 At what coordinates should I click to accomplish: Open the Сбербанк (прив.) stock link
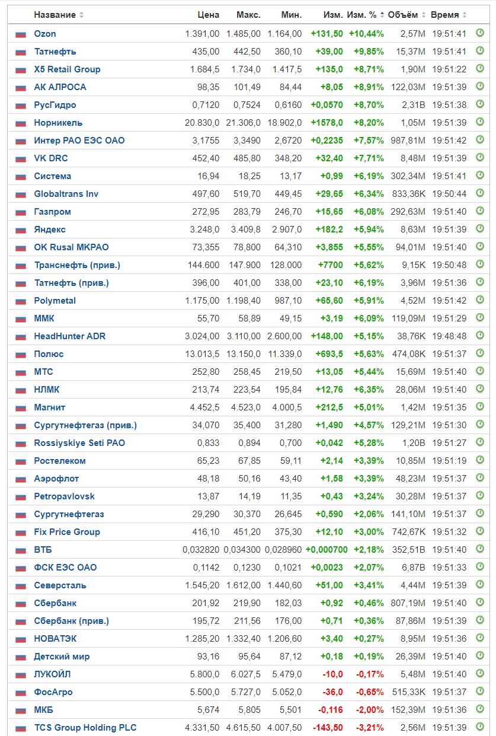72,621
